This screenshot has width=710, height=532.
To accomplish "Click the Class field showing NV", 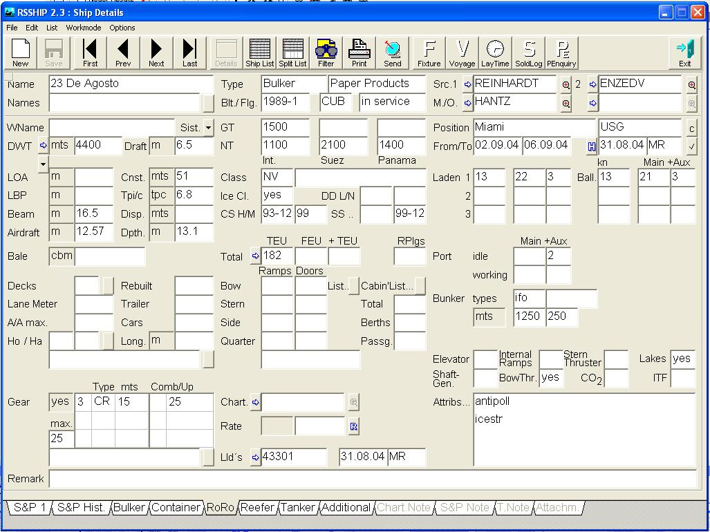I will pos(277,177).
